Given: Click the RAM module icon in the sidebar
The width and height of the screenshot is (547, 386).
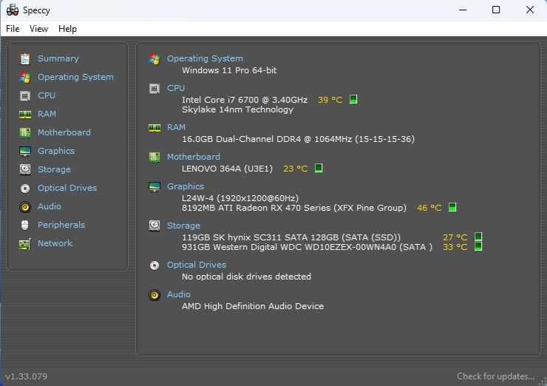Looking at the screenshot, I should 25,114.
